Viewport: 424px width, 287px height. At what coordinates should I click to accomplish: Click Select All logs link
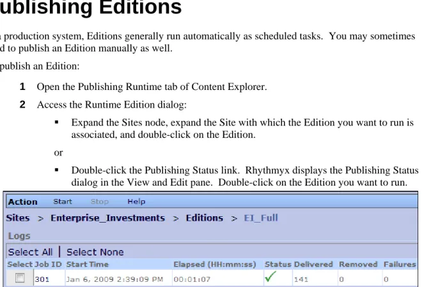(30, 252)
